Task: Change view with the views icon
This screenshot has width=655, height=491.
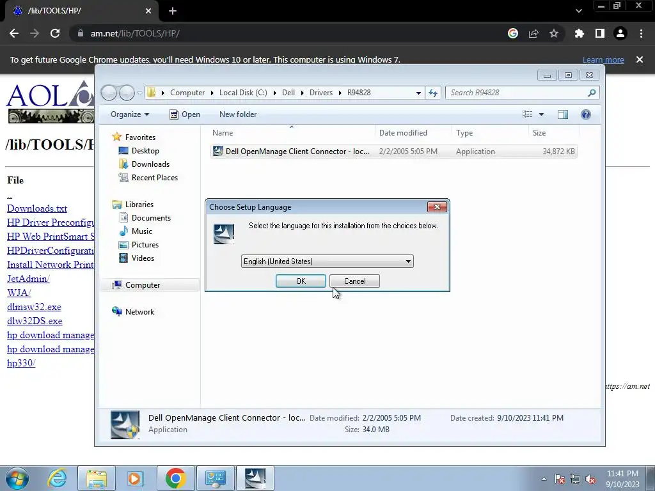Action: pos(528,114)
